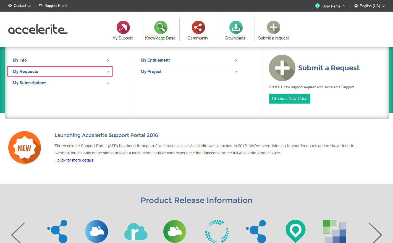
Task: Expand My Entitlement using its chevron
Action: (236, 60)
